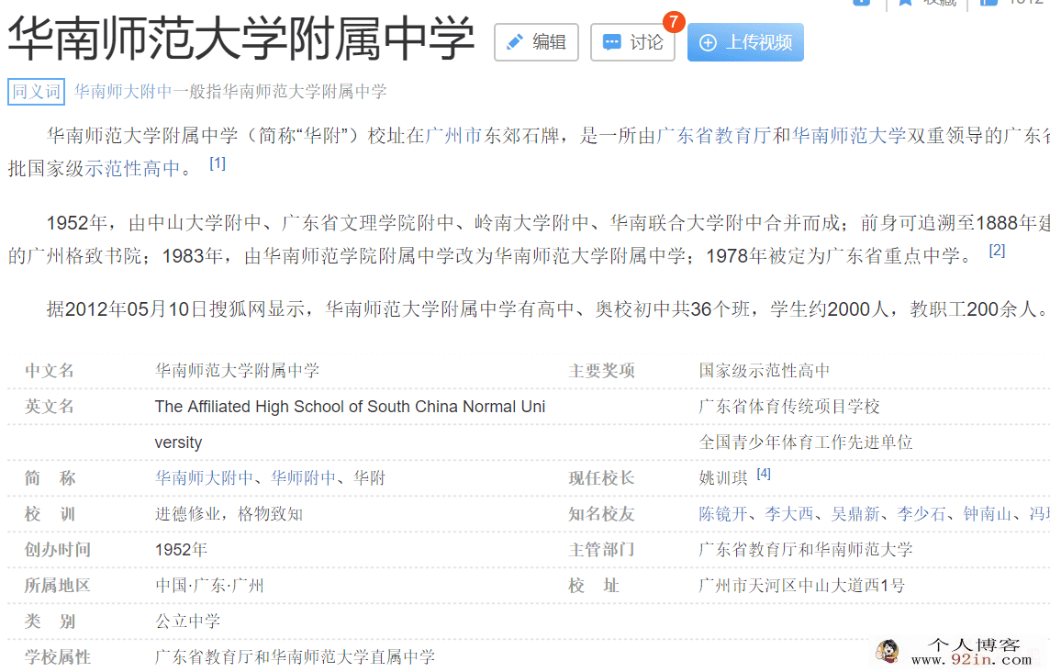Open 华南师大附中一般指华南师范大学附属中学 link
The height and width of the screenshot is (672, 1050).
[229, 91]
